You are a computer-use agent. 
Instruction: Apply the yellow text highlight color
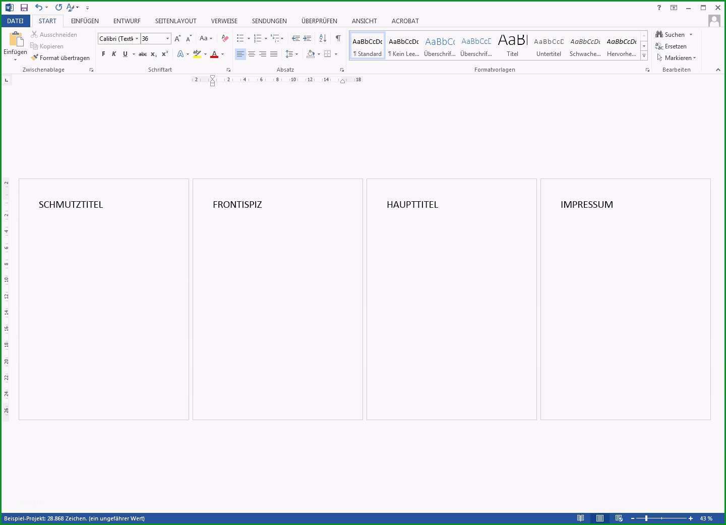[x=197, y=54]
